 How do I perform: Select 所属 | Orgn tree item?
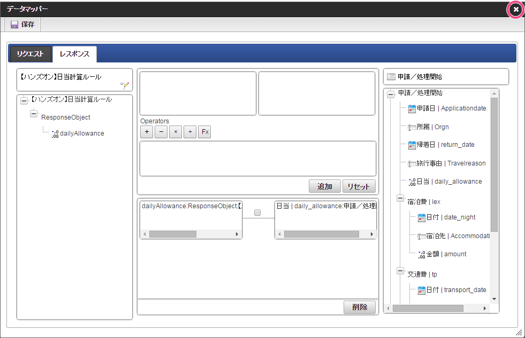tap(432, 127)
